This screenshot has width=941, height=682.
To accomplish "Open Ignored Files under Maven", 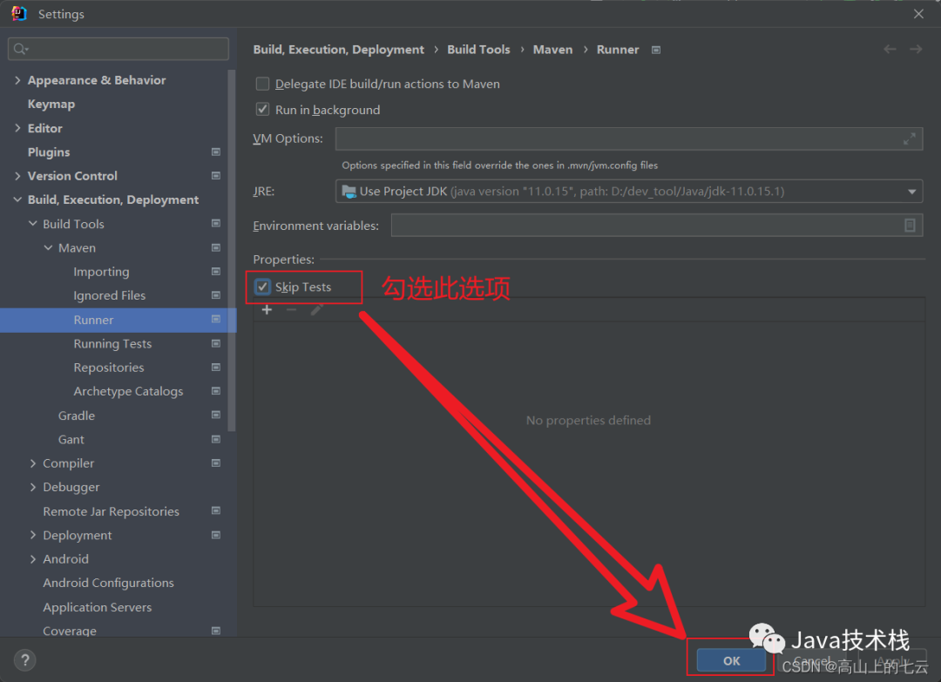I will [x=109, y=295].
